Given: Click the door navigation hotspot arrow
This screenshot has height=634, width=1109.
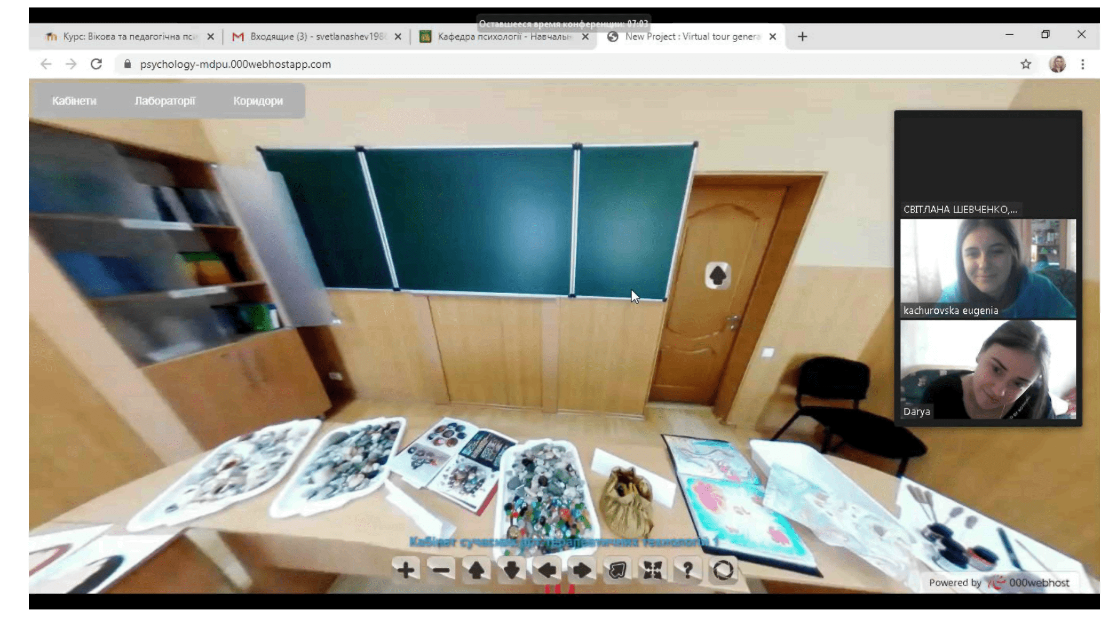Looking at the screenshot, I should click(717, 275).
